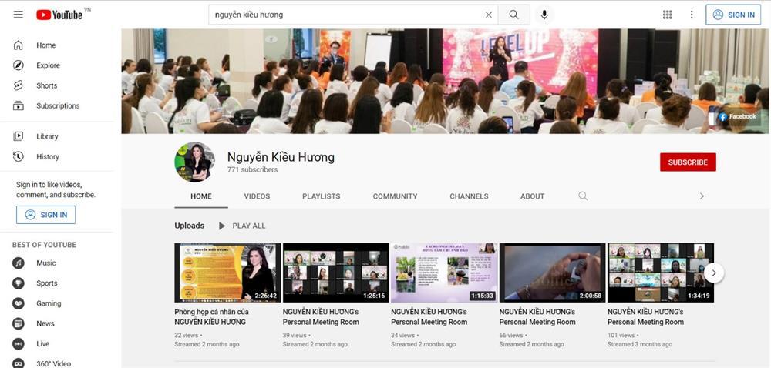
Task: Expand more channel tabs with chevron
Action: point(702,196)
